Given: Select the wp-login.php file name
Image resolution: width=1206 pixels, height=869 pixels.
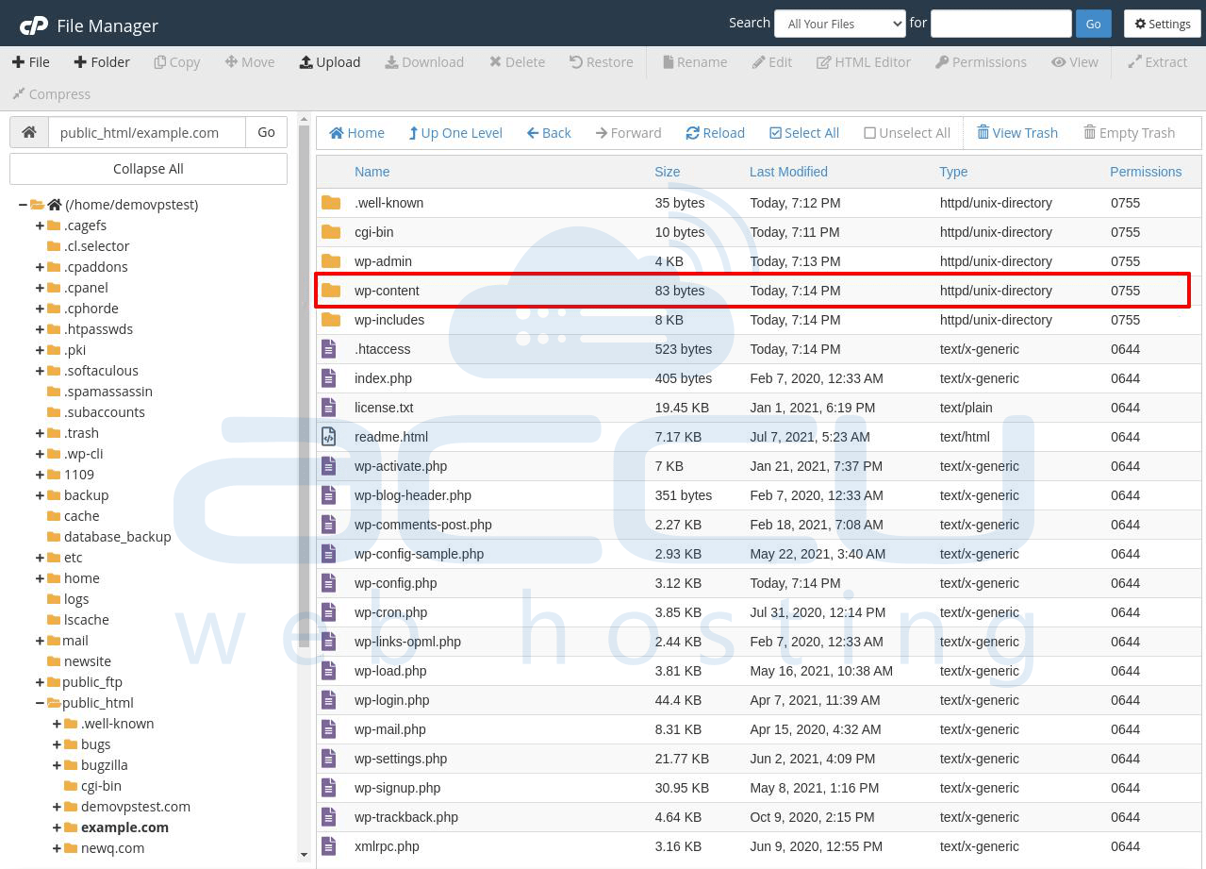Looking at the screenshot, I should (391, 700).
